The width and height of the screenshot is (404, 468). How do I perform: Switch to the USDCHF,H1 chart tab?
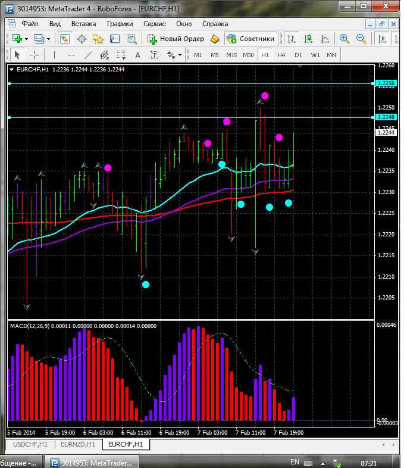pos(29,444)
